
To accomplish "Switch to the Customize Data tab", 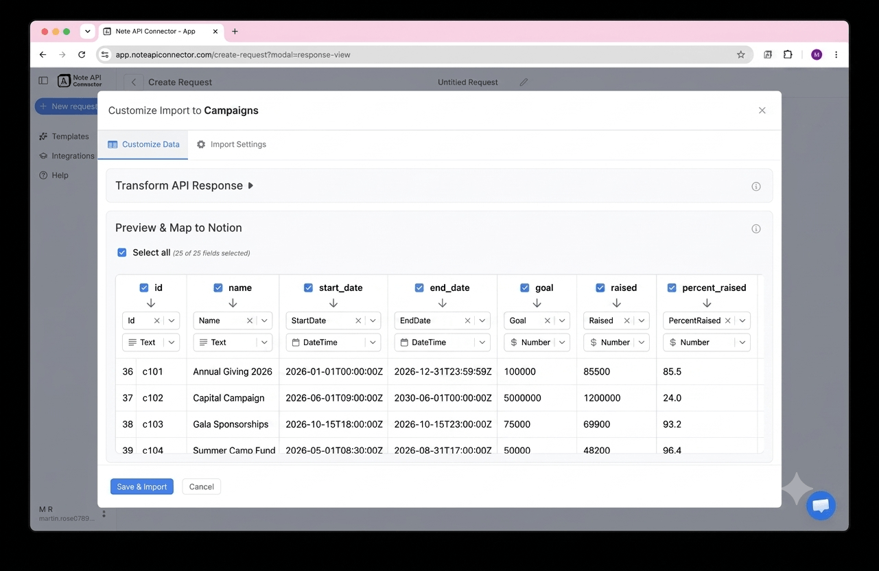I will click(143, 145).
